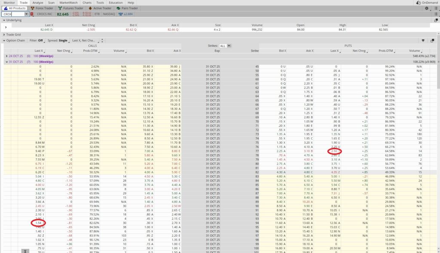The height and width of the screenshot is (253, 440).
Task: Open the Charts tab
Action: click(x=88, y=3)
